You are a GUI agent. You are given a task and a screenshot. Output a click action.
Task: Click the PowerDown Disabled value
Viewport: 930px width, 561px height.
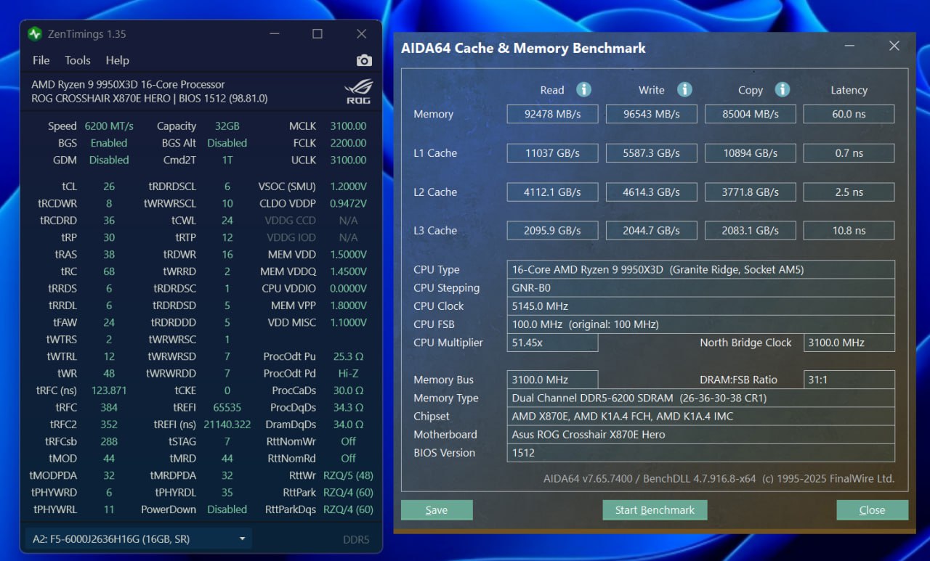[227, 509]
